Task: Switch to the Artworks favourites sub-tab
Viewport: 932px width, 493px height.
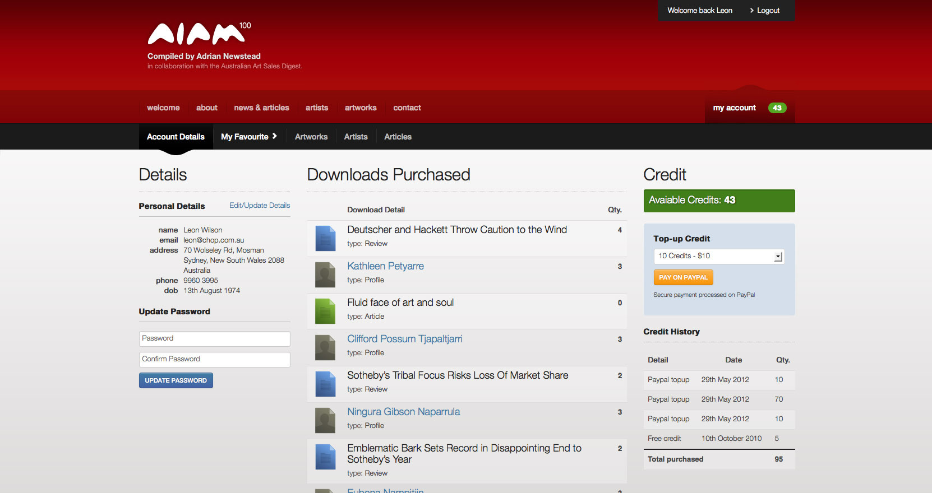Action: click(x=311, y=137)
